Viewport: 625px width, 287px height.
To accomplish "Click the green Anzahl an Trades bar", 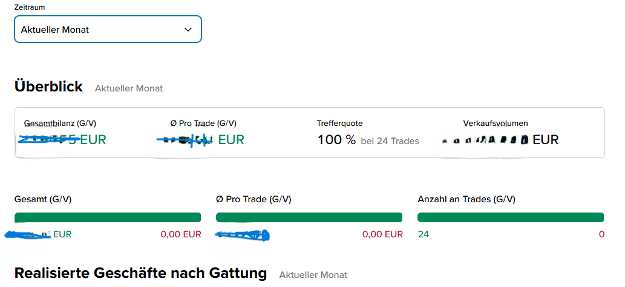I will 511,217.
